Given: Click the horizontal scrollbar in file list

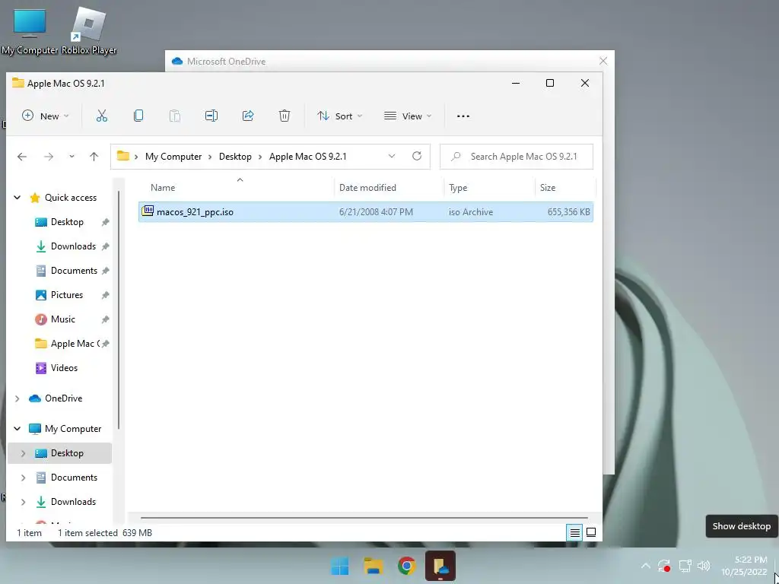Looking at the screenshot, I should click(364, 518).
